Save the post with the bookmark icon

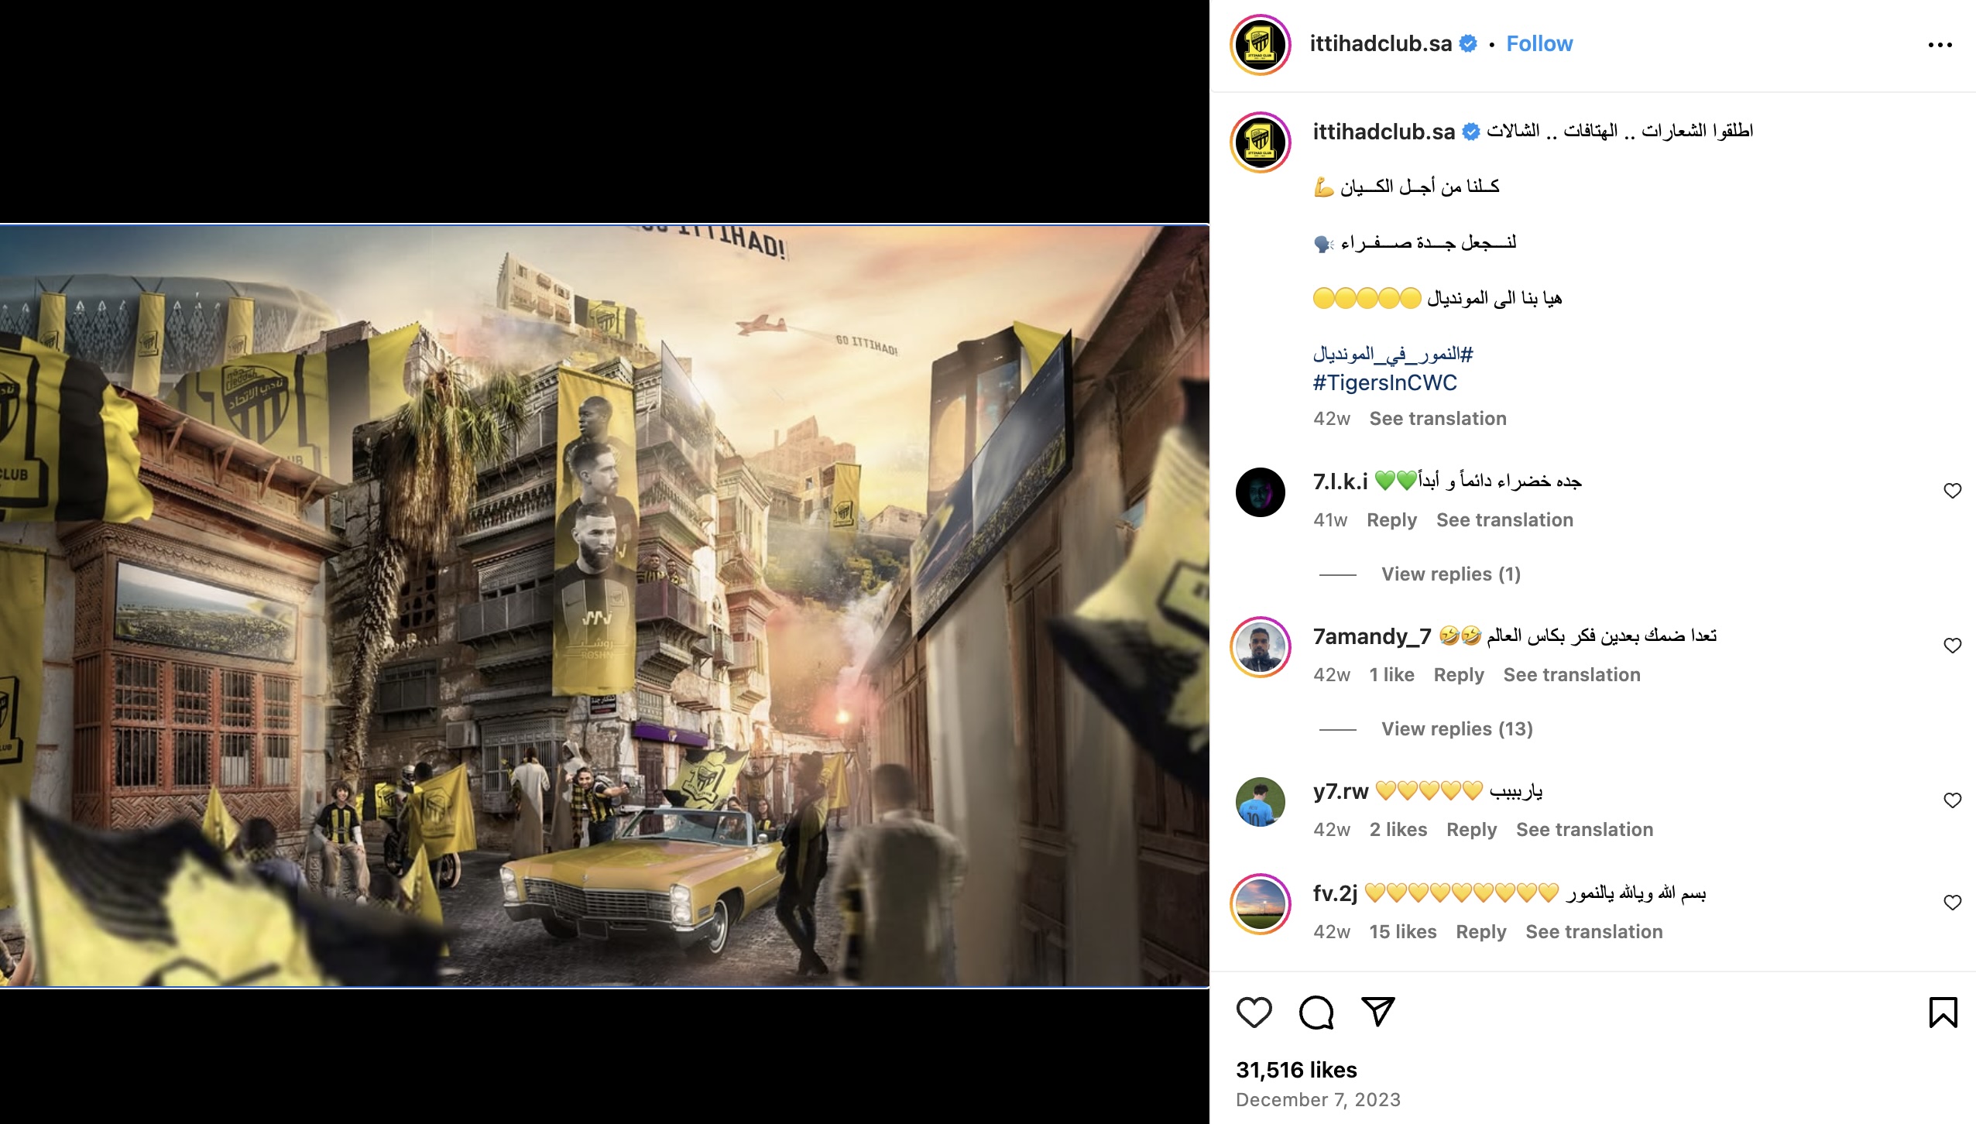[1943, 1012]
